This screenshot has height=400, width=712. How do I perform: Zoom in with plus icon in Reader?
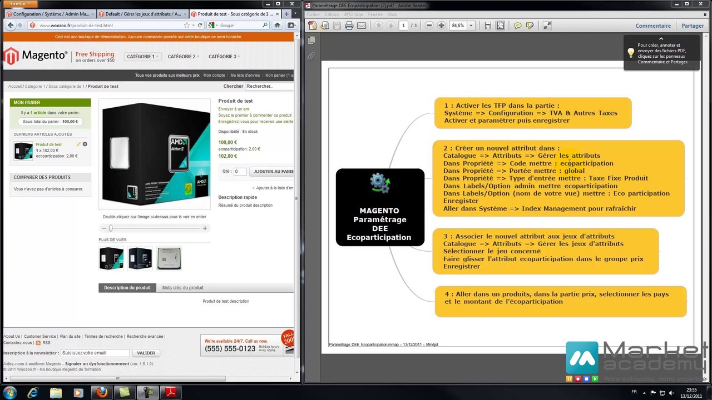[441, 26]
